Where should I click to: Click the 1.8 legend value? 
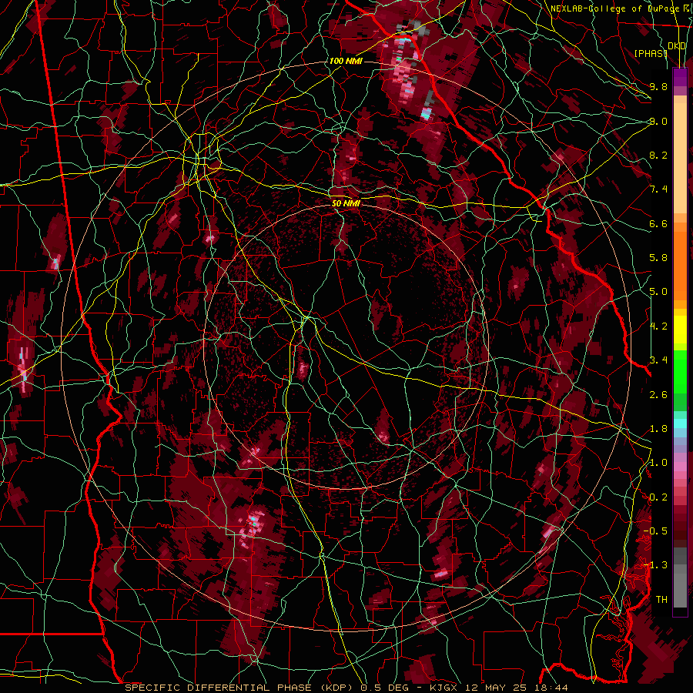click(658, 429)
